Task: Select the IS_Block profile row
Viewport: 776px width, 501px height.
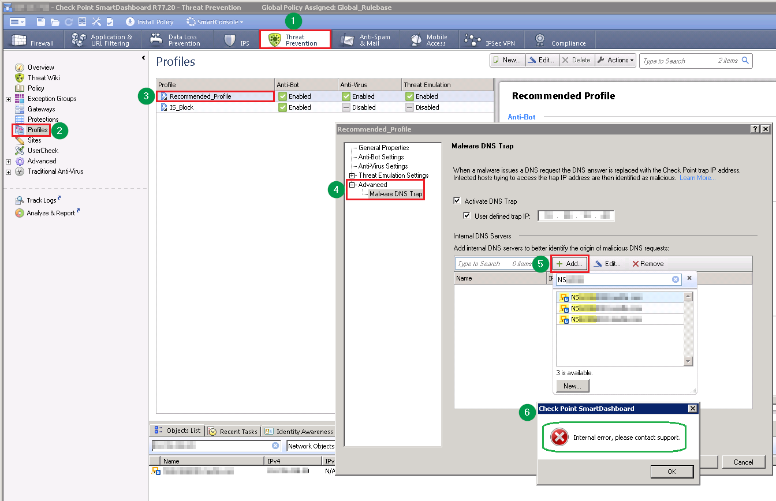Action: (325, 107)
